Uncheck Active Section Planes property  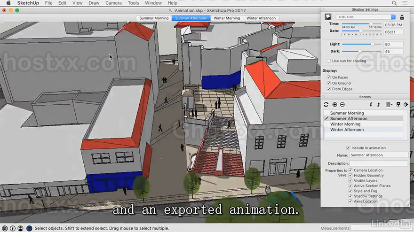coord(350,186)
